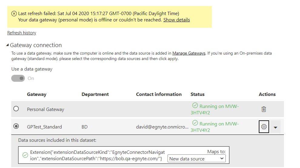Collapse GPTest_Standard data sources arrow
Viewport: 300px width, 168px height.
point(275,127)
